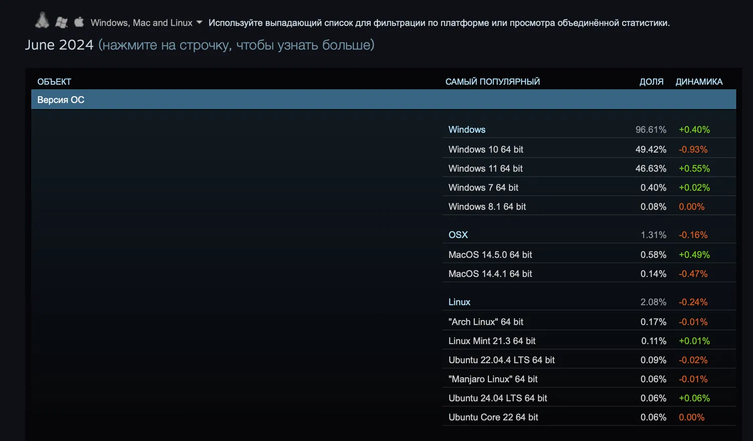753x441 pixels.
Task: Collapse the Версия ОС section header
Action: click(x=384, y=99)
